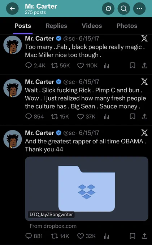Tap the back arrow in header
Viewport: 152px width, 245px height.
(12, 9)
